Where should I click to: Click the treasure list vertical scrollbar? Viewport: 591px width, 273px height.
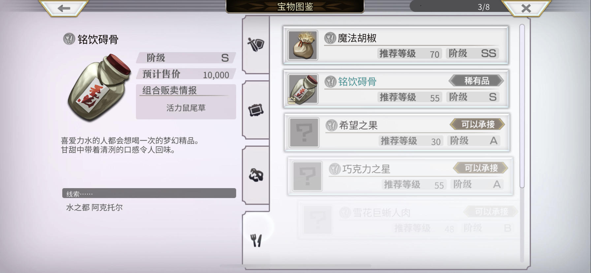(522, 106)
